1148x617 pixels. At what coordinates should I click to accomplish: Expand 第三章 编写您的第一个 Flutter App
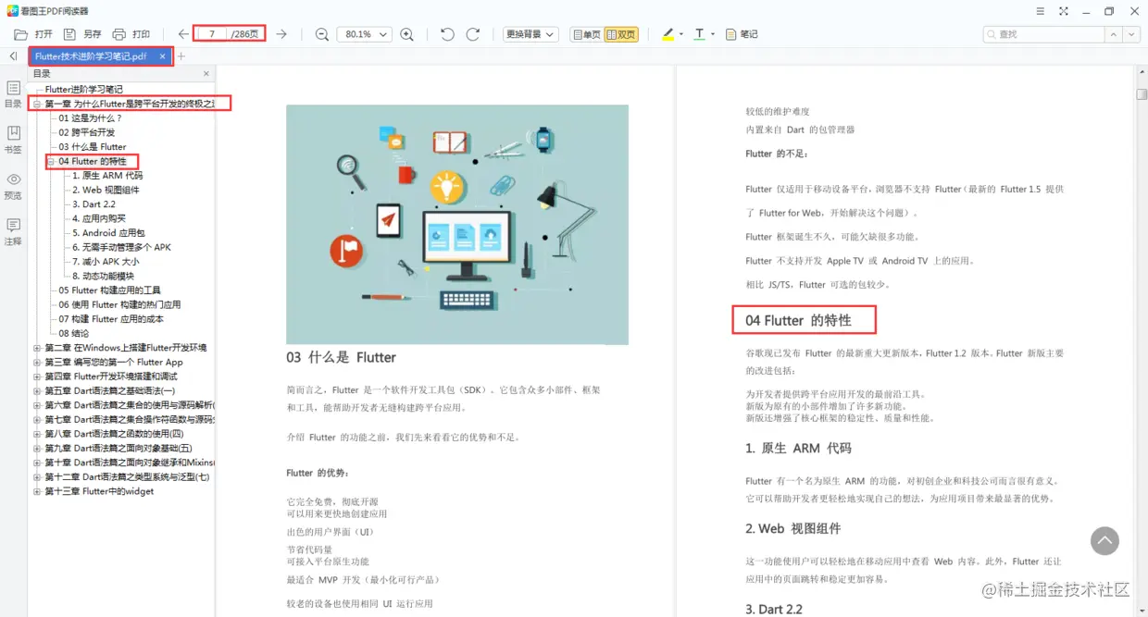tap(37, 363)
